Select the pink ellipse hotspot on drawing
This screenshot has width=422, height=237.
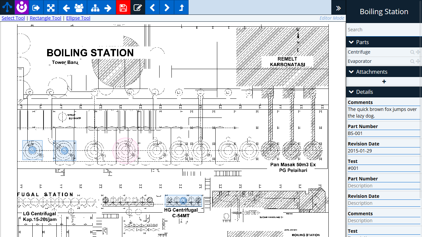[125, 151]
